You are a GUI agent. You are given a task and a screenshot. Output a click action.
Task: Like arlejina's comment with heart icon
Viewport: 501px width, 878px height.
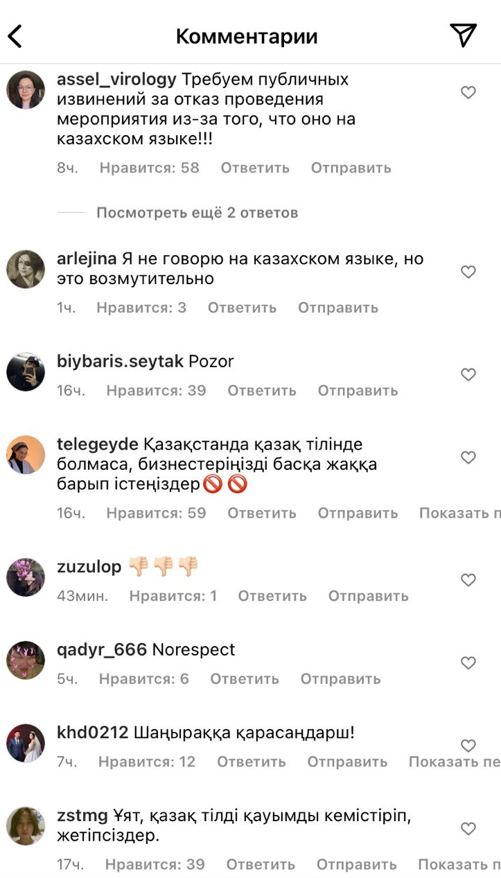coord(468,272)
